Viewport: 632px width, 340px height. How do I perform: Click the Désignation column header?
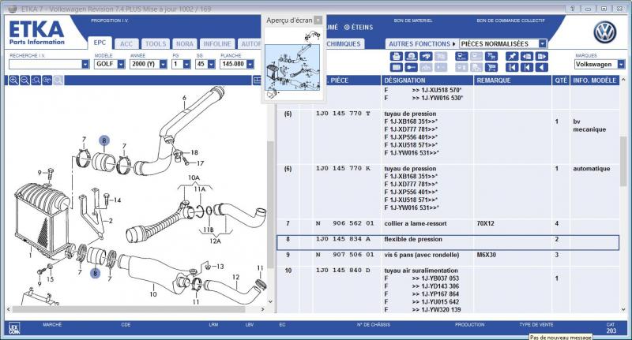(427, 80)
